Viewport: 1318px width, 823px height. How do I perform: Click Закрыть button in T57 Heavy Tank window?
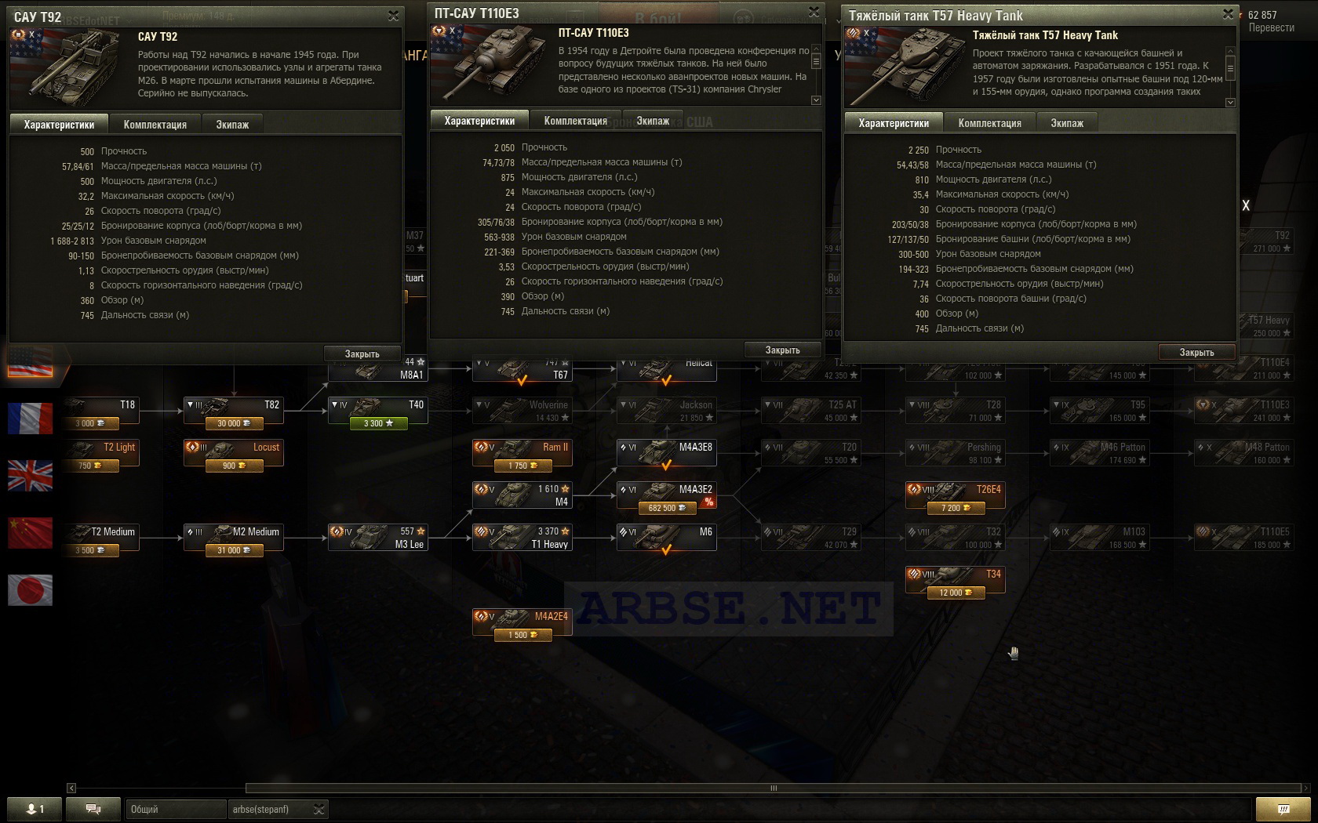1197,353
